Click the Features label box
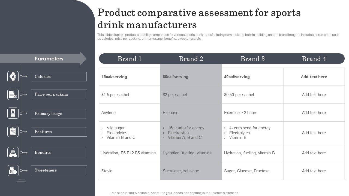This screenshot has height=196, width=349. click(59, 132)
